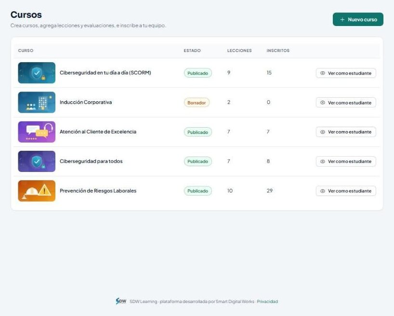Image resolution: width=394 pixels, height=316 pixels.
Task: Click the eye icon in the Ciberseguridad SCORM row
Action: (x=323, y=73)
